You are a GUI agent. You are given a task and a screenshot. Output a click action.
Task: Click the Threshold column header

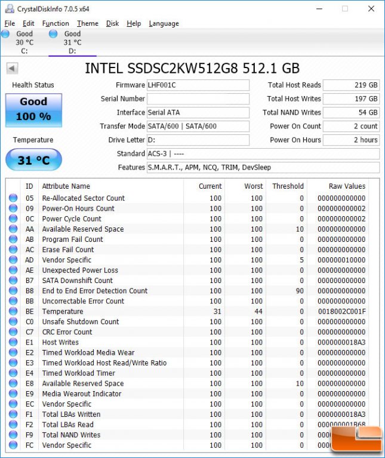click(288, 186)
